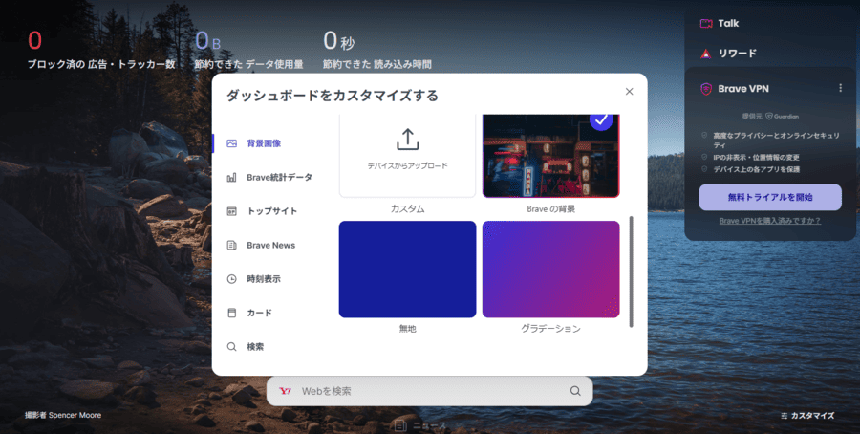Image resolution: width=860 pixels, height=434 pixels.
Task: Select the 背景画像 sidebar item
Action: point(264,143)
